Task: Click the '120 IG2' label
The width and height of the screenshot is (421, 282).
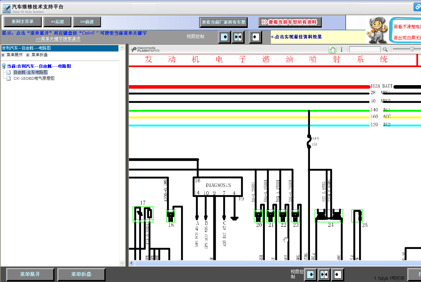Action: coord(380,125)
